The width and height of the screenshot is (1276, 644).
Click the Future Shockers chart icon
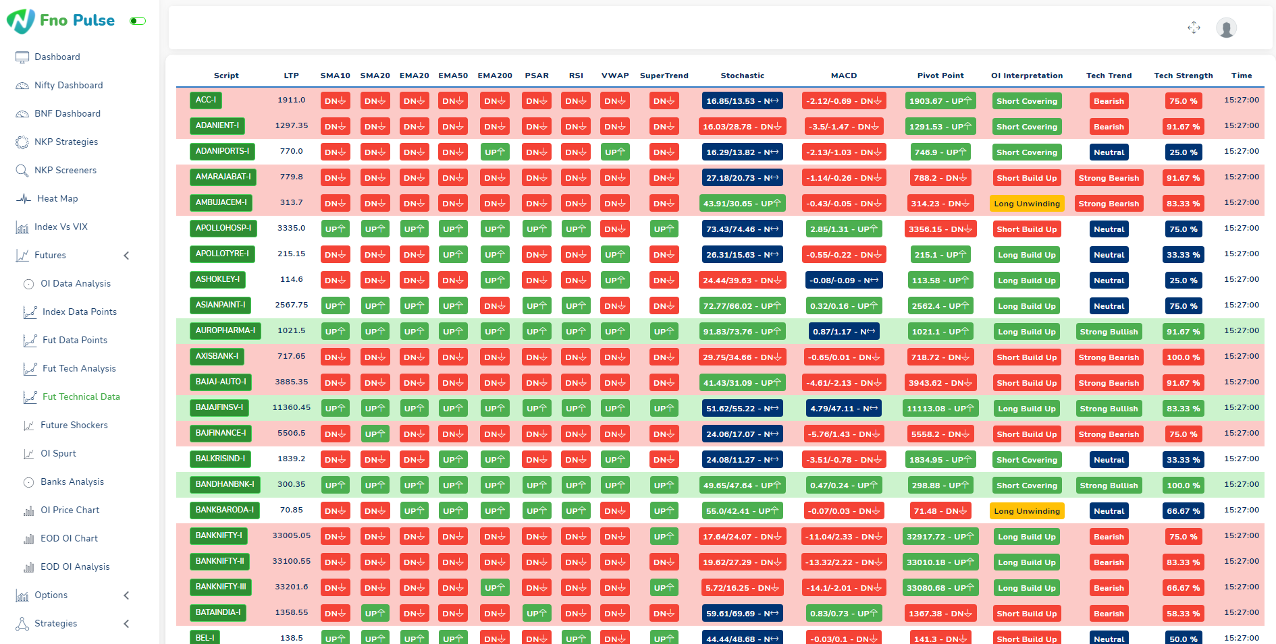(29, 426)
